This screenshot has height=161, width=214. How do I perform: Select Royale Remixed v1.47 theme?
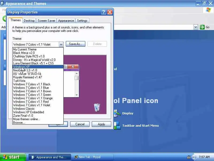tap(38, 77)
